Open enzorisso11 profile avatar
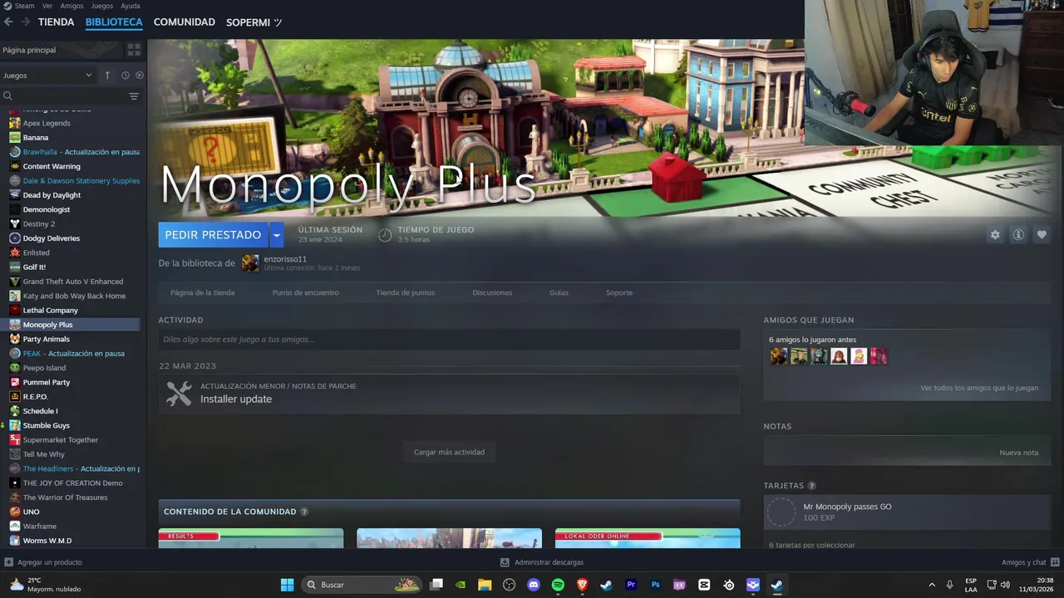Viewport: 1064px width, 598px height. point(250,263)
